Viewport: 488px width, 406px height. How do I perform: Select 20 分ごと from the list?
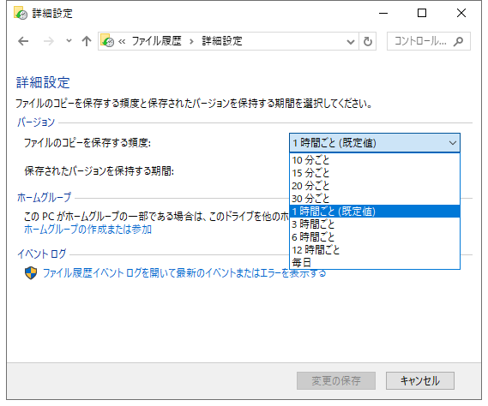375,186
